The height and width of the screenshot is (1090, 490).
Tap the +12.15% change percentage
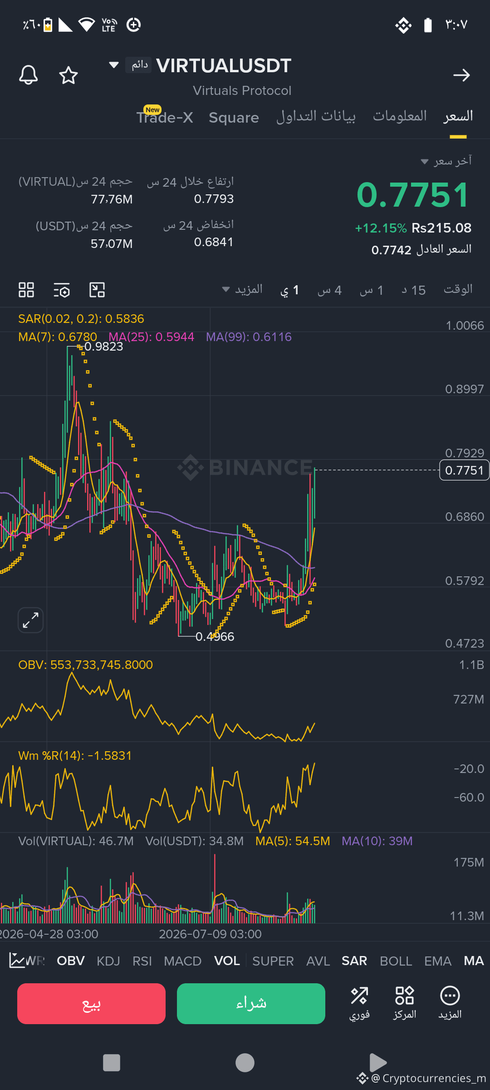tap(381, 228)
